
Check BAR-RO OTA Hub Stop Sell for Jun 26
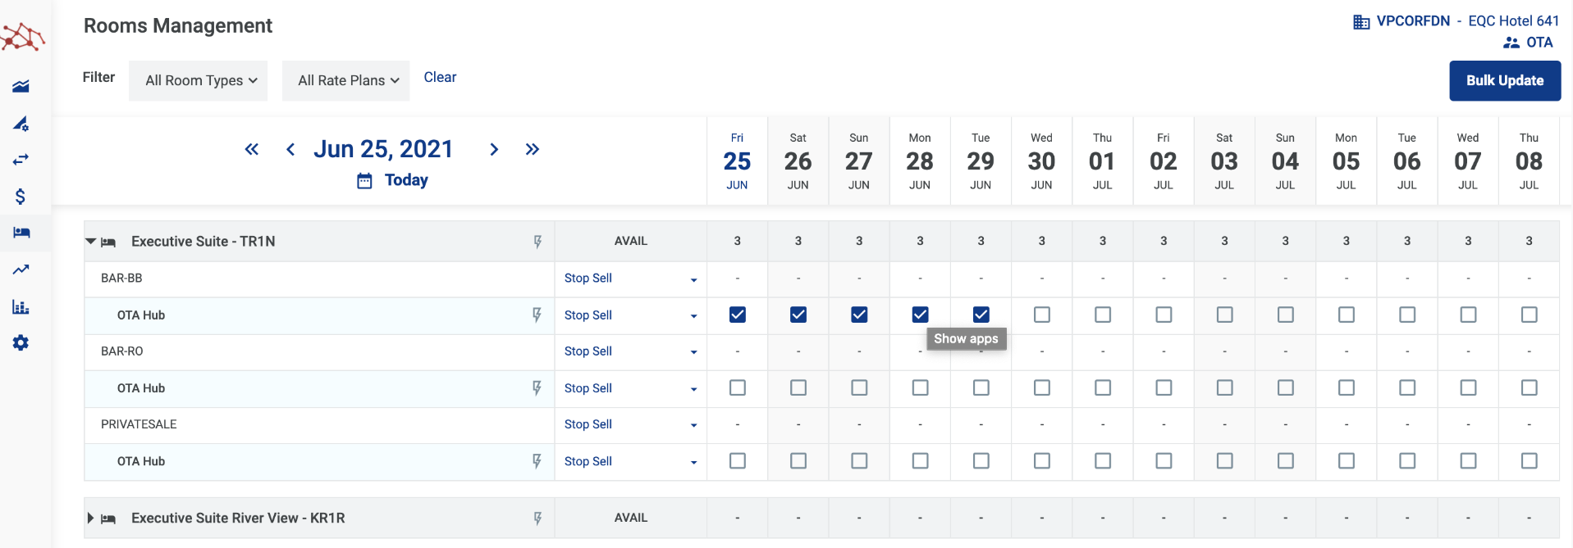[798, 387]
